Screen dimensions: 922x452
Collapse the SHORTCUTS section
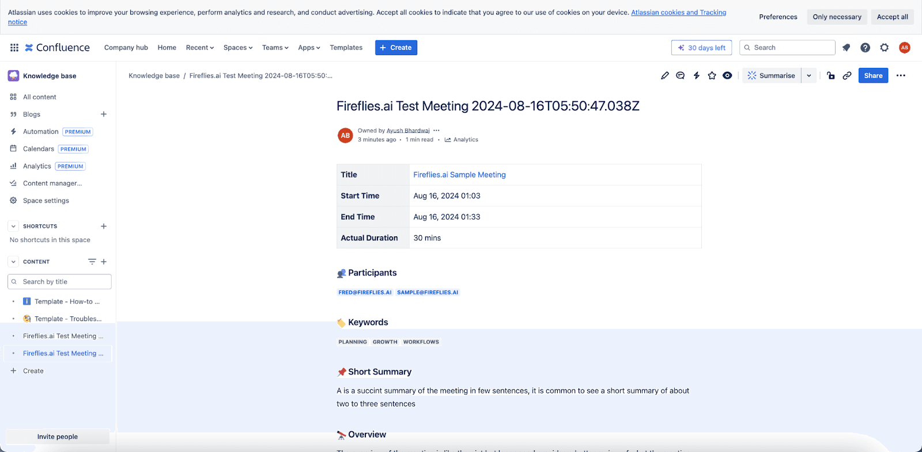click(13, 226)
